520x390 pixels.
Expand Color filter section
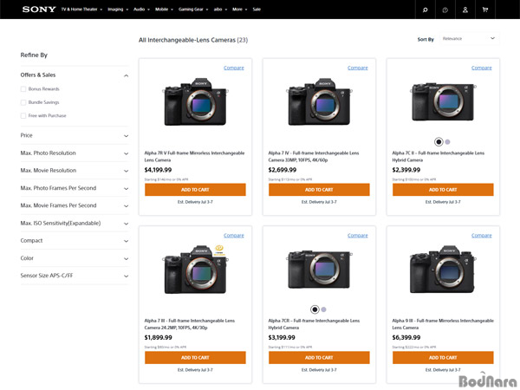point(75,258)
